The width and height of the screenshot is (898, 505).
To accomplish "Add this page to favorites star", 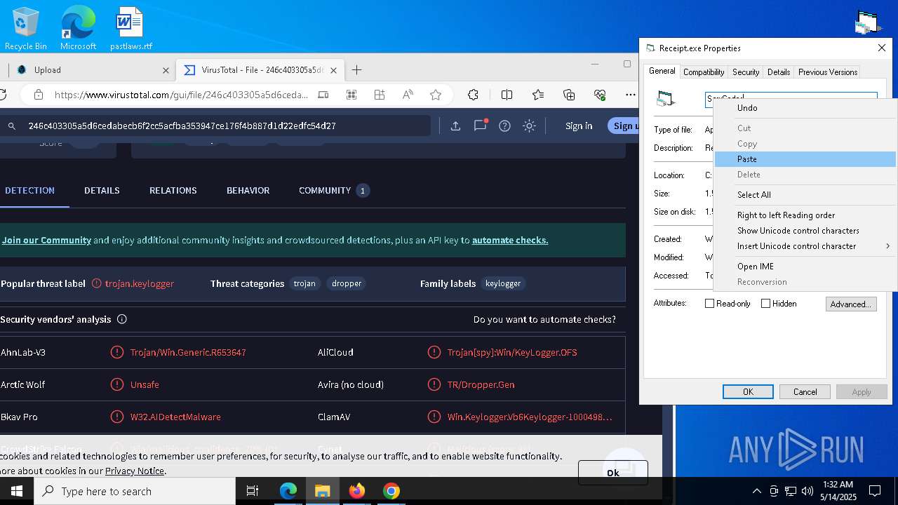I will [x=436, y=95].
